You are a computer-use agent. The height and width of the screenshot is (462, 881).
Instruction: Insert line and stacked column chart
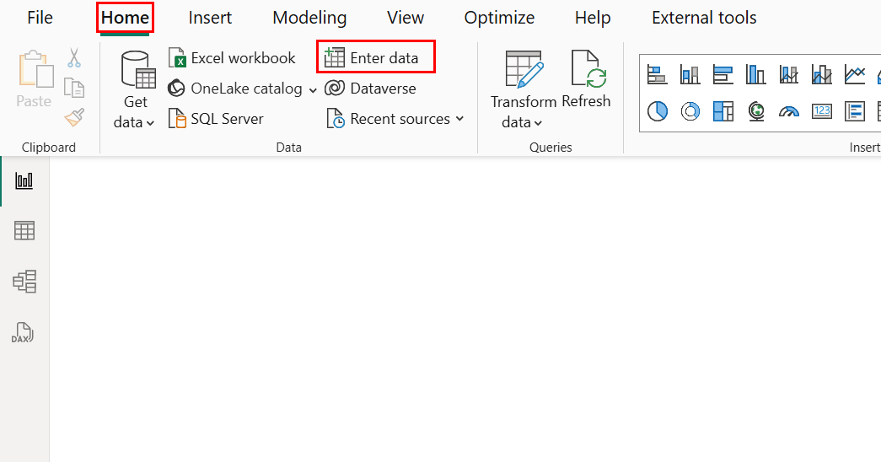click(788, 74)
